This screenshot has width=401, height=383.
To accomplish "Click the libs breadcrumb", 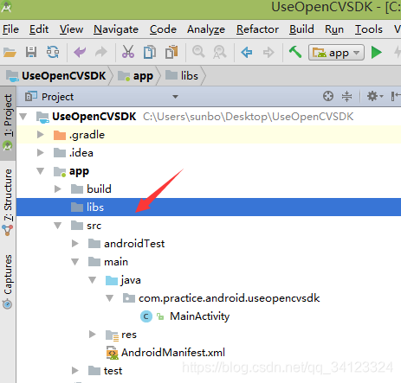I will (x=182, y=76).
